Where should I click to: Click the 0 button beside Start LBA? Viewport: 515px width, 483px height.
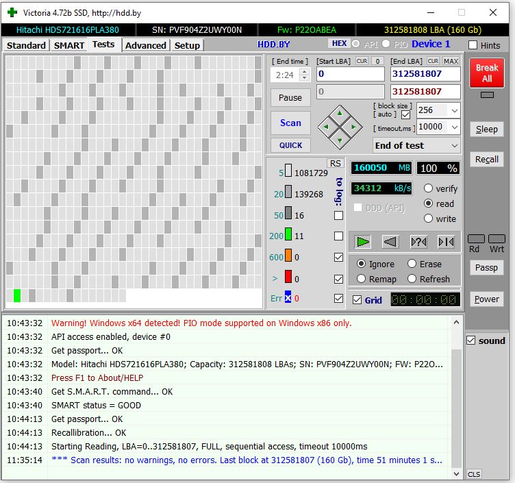tap(378, 61)
